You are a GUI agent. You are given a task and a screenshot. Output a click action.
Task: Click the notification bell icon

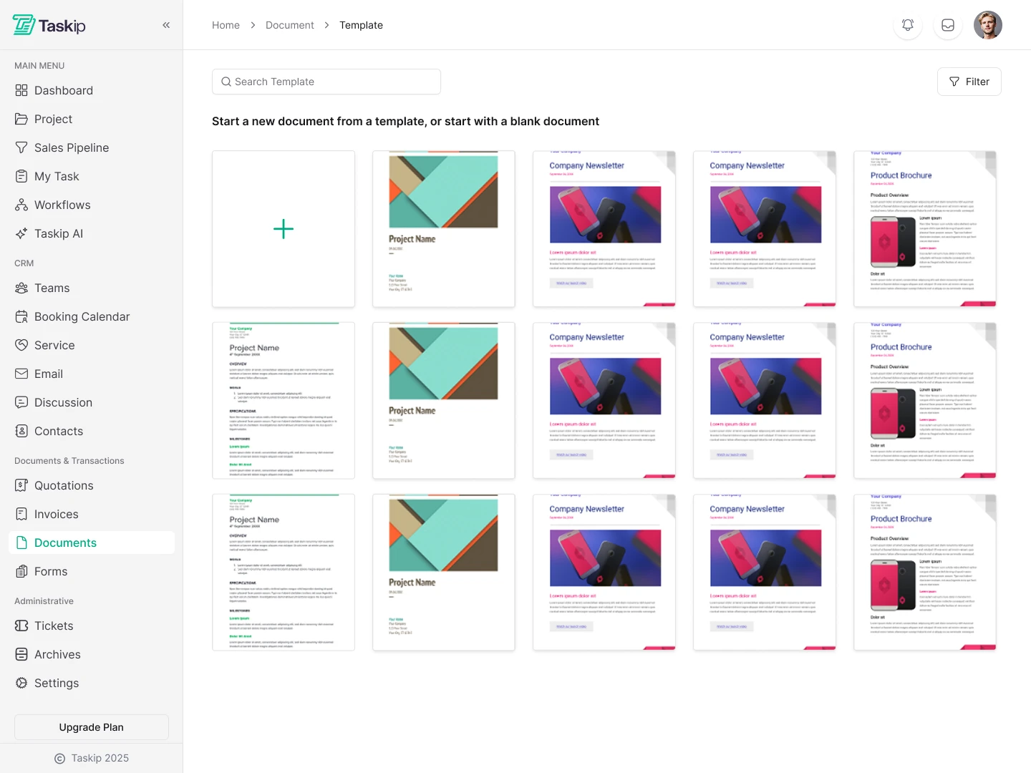click(908, 25)
